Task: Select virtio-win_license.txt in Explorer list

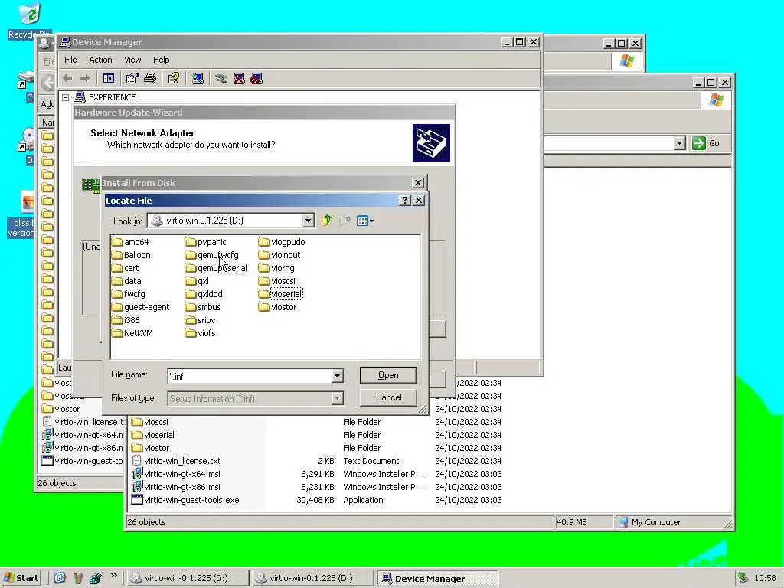Action: 176,461
